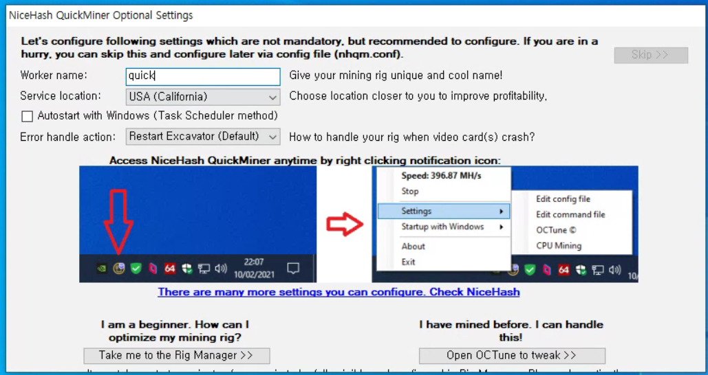This screenshot has height=375, width=708.
Task: Choose Edit command file in illustrated submenu
Action: [570, 214]
